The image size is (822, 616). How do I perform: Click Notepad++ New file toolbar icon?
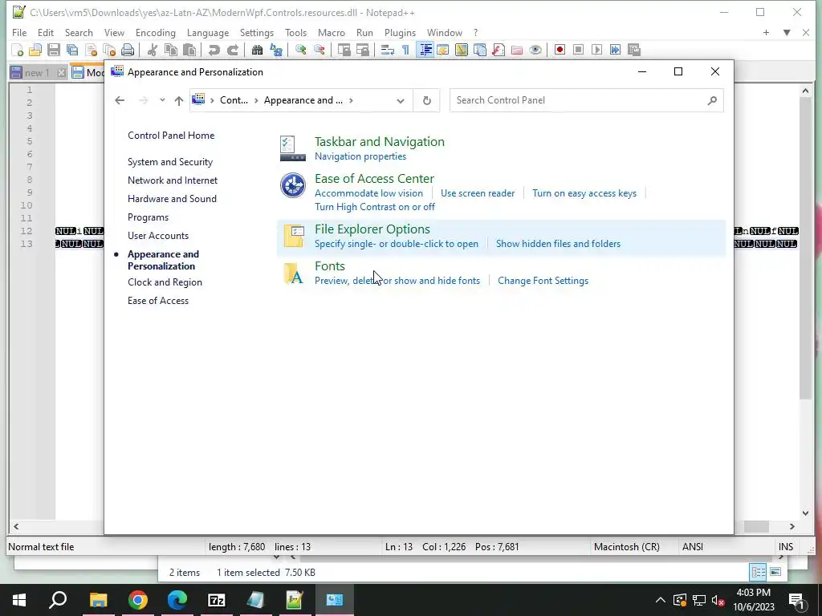click(18, 50)
